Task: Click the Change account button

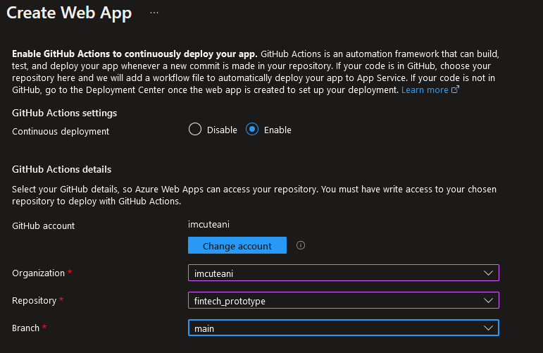Action: tap(237, 245)
